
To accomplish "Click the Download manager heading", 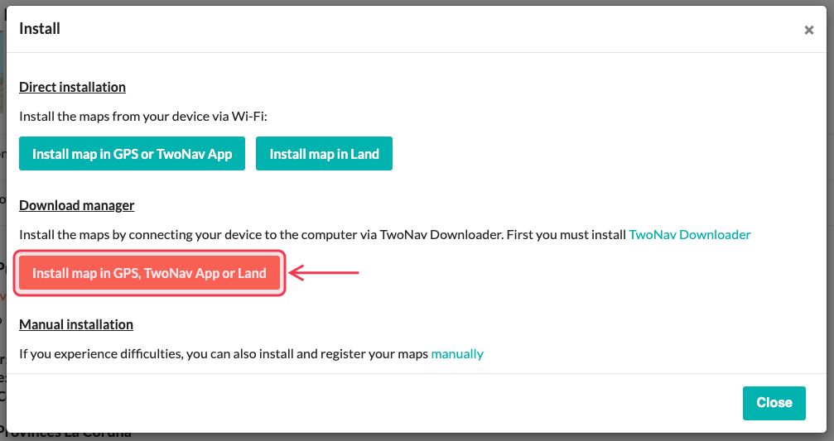I will (x=76, y=205).
